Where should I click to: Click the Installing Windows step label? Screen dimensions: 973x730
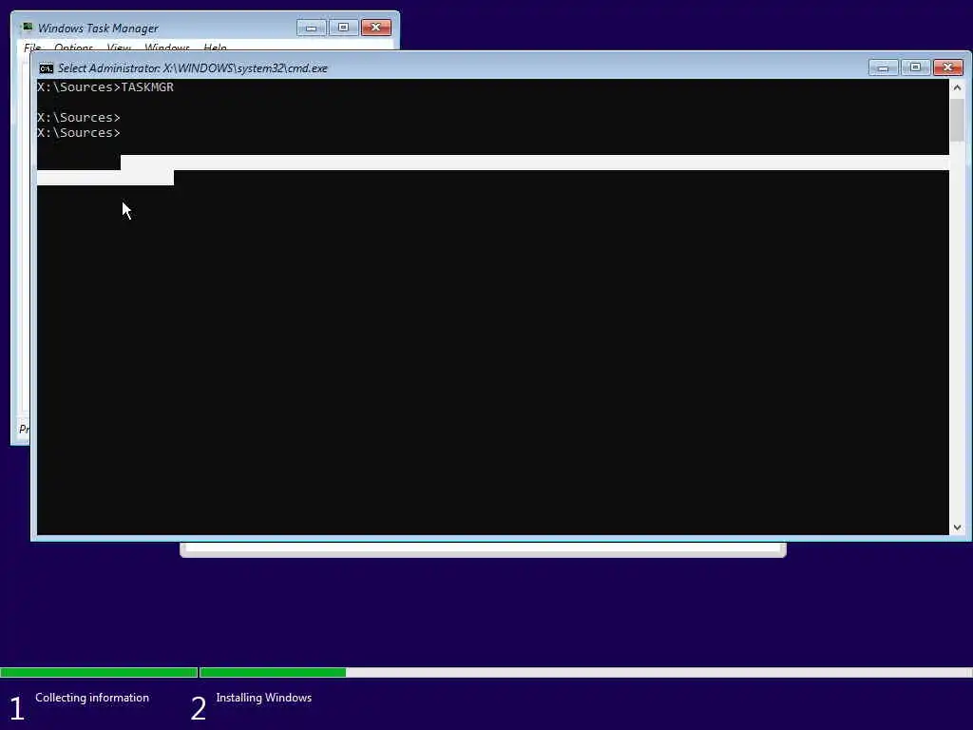click(264, 698)
